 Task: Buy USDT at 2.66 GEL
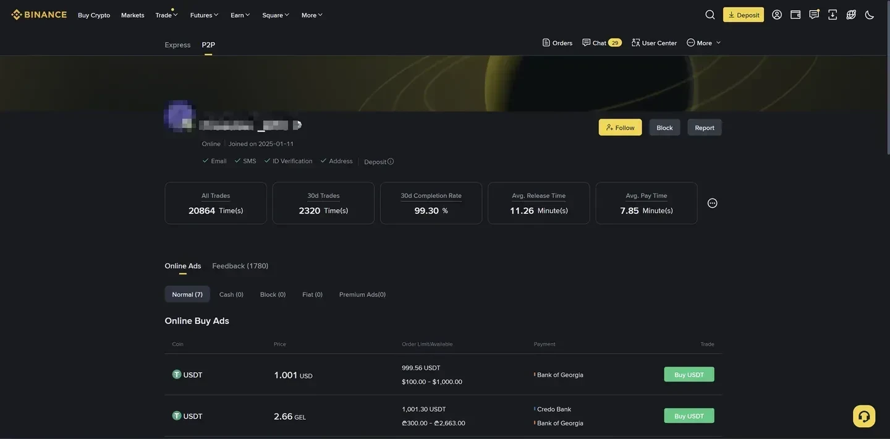pyautogui.click(x=689, y=416)
